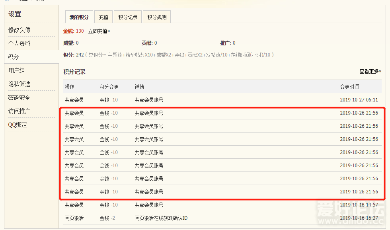The width and height of the screenshot is (390, 230).
Task: Click the 网页激活在线获取确认ID detail text
Action: pyautogui.click(x=161, y=218)
